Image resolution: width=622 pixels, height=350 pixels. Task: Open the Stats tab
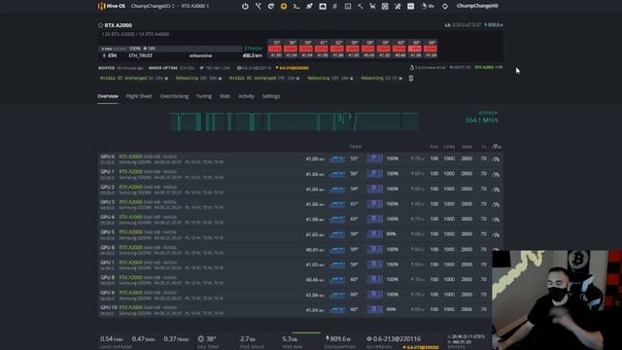(x=225, y=96)
